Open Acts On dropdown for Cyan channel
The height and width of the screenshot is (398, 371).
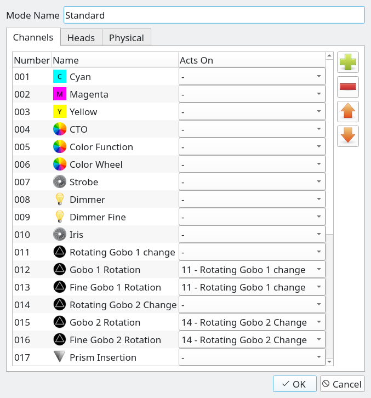tap(252, 76)
